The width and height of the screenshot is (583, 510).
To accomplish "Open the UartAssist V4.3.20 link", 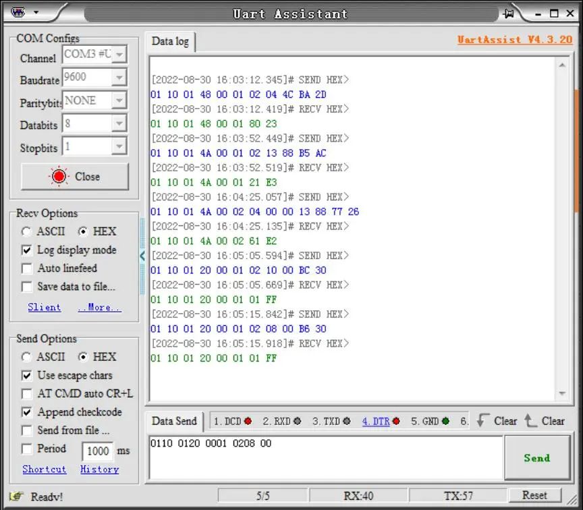I will click(x=515, y=40).
